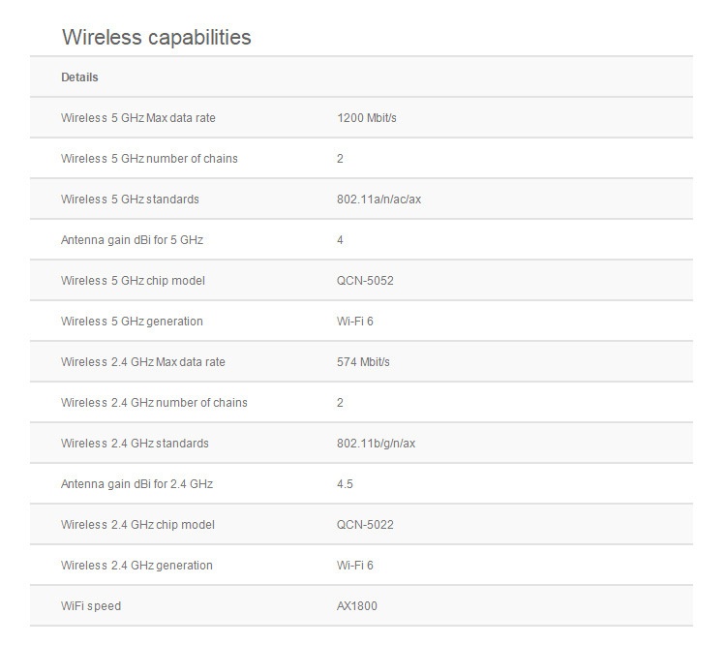The width and height of the screenshot is (726, 645).
Task: Select the QCN-5052 chip model value
Action: point(365,281)
